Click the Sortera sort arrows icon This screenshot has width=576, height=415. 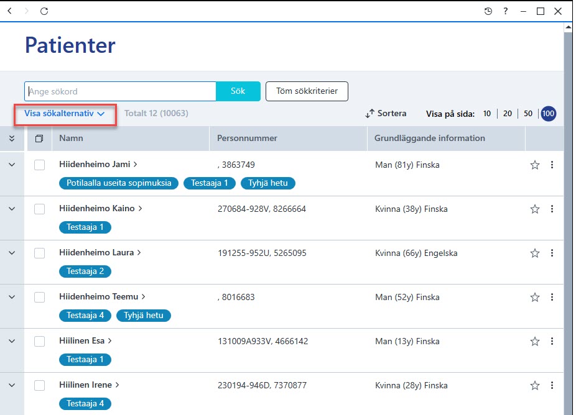pos(369,114)
